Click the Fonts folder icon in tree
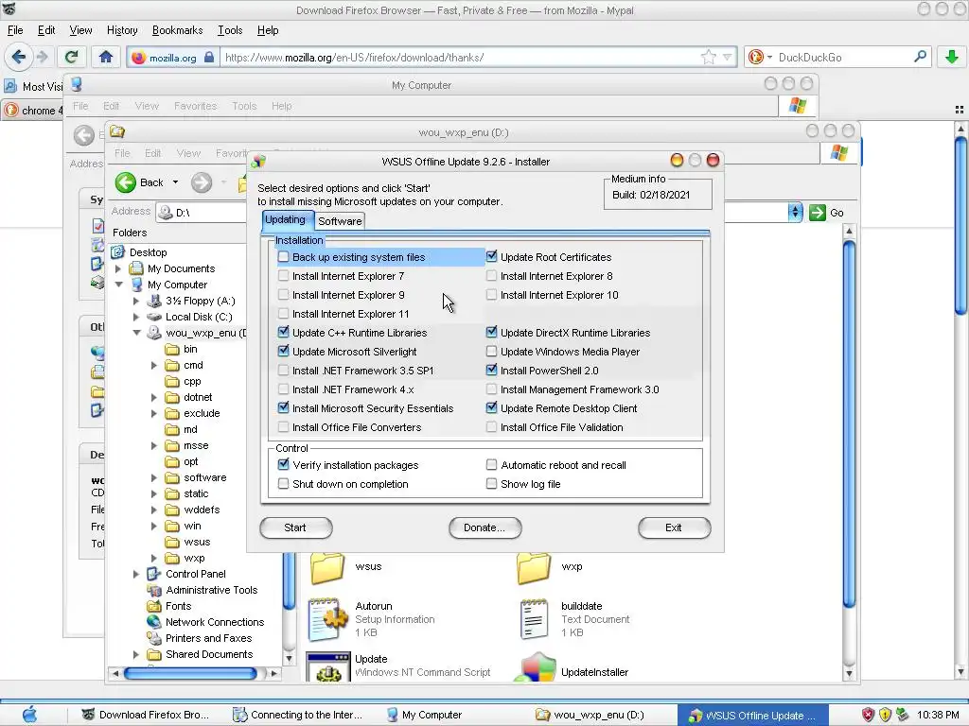 pyautogui.click(x=153, y=606)
